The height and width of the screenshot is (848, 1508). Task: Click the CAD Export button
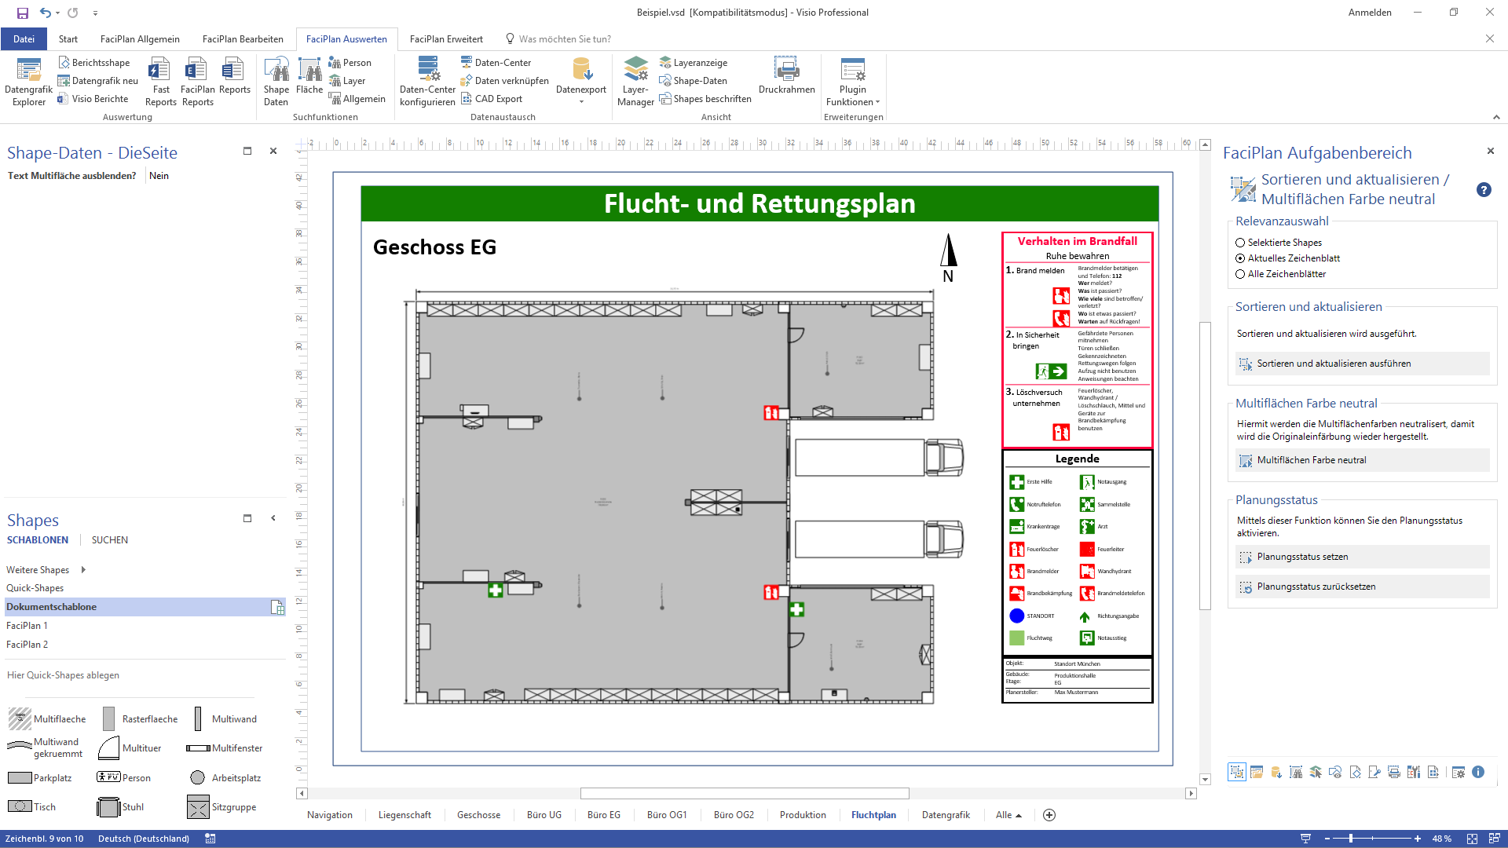coord(492,99)
